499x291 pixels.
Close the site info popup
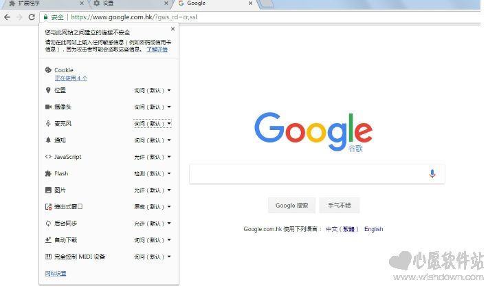[173, 29]
